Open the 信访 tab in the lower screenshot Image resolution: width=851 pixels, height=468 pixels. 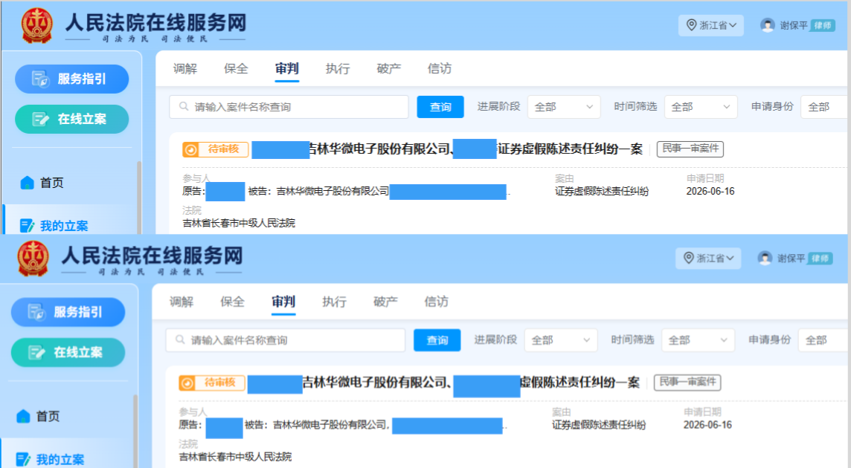[437, 302]
